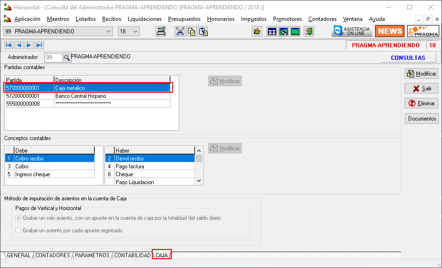Open the Promotores menu

[x=287, y=19]
